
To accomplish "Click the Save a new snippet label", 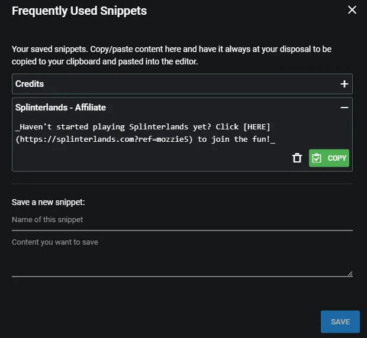I will click(x=48, y=202).
